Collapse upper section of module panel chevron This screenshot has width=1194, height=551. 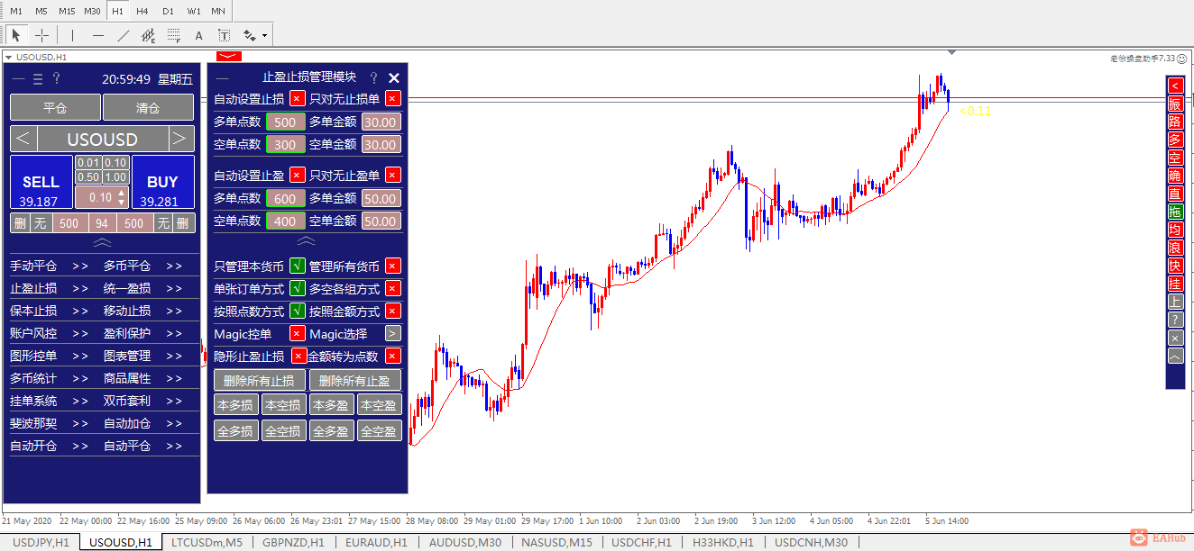point(307,241)
